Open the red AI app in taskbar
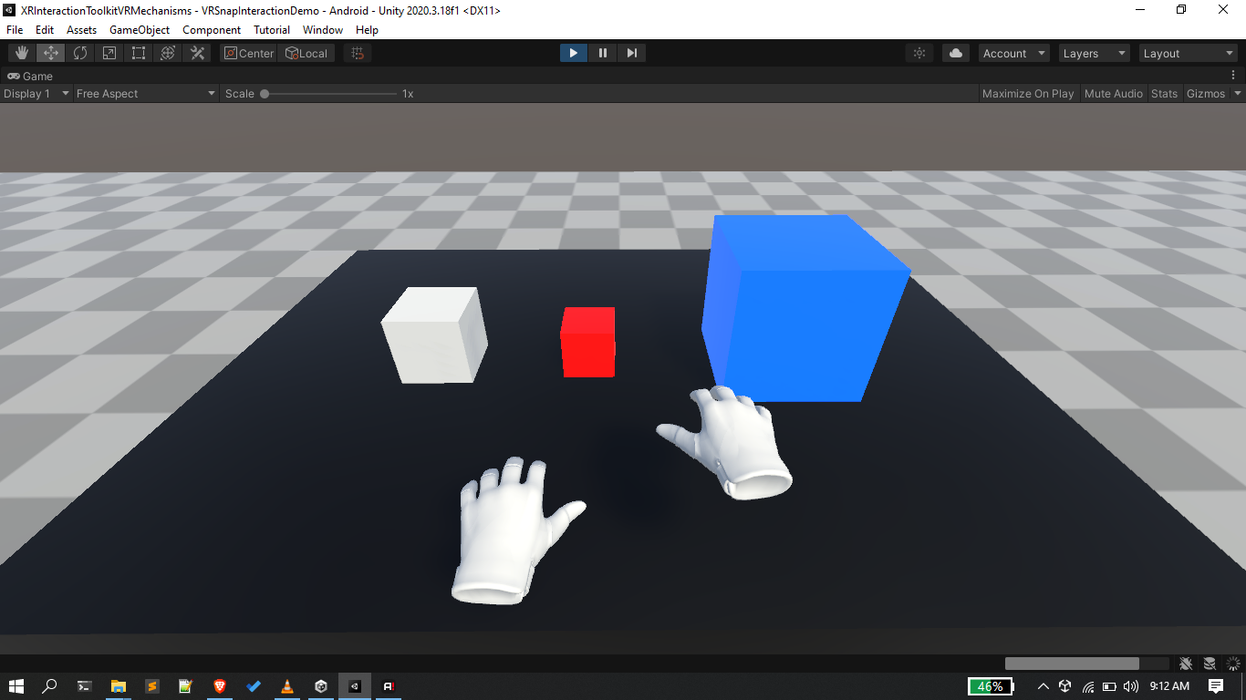The image size is (1246, 700). point(389,686)
